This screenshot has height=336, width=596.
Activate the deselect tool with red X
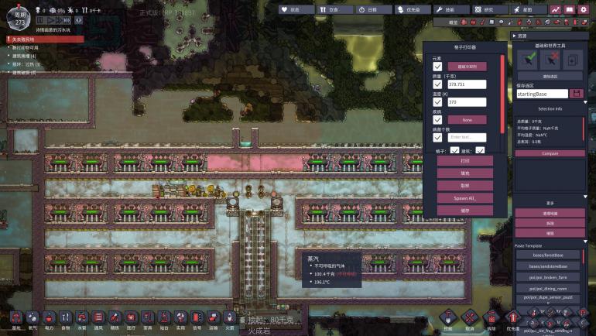click(550, 60)
